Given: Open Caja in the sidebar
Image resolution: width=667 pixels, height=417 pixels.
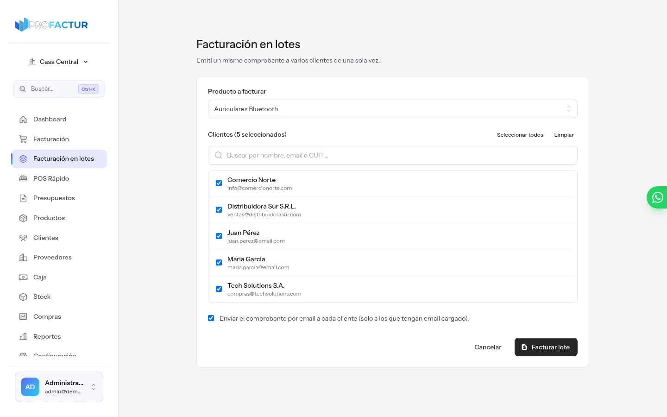Looking at the screenshot, I should point(59,277).
